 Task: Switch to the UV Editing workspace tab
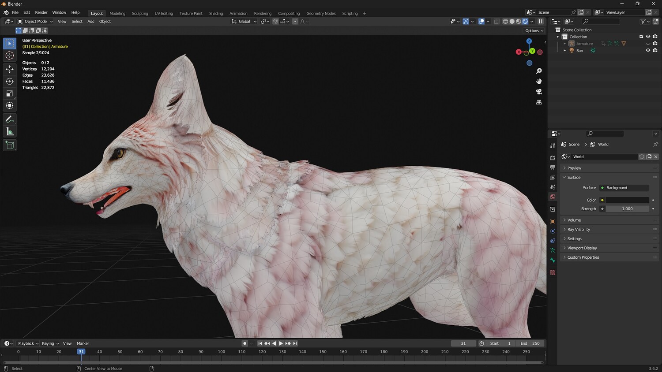pyautogui.click(x=164, y=13)
